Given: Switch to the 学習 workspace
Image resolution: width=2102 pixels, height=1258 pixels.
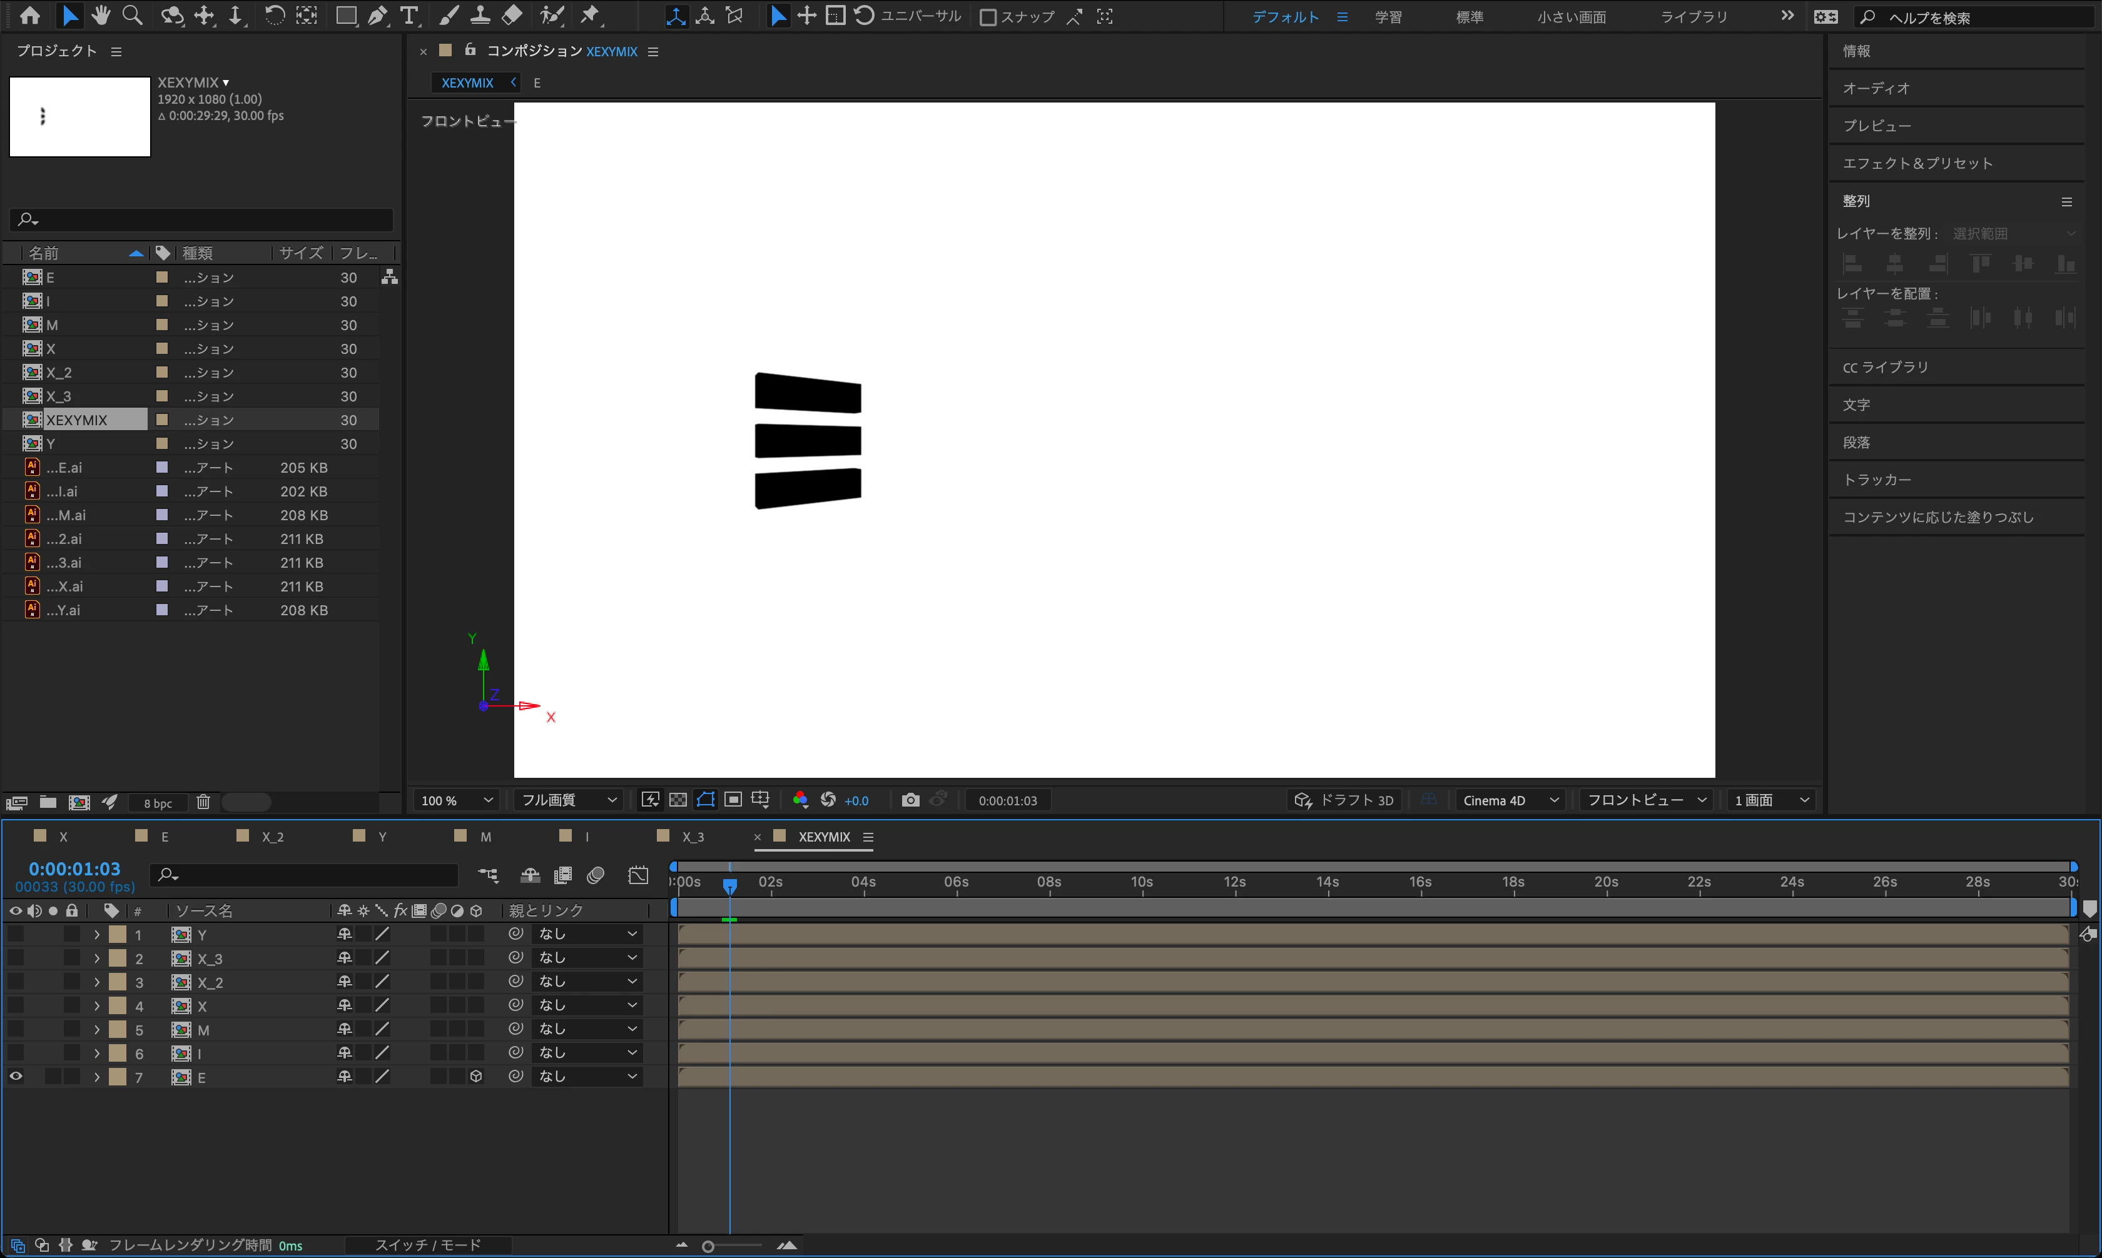Looking at the screenshot, I should [x=1387, y=17].
